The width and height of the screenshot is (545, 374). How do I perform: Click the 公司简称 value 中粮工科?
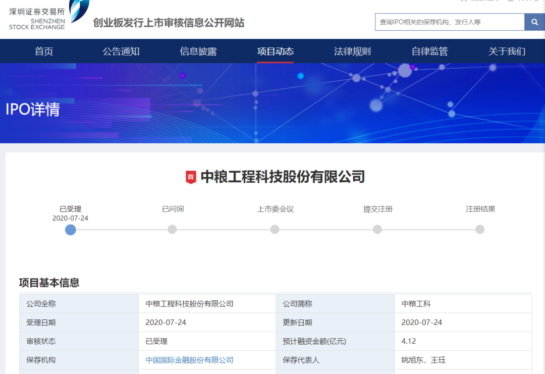point(416,304)
